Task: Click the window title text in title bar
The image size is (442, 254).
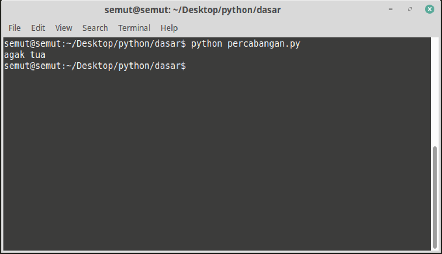Action: [193, 10]
